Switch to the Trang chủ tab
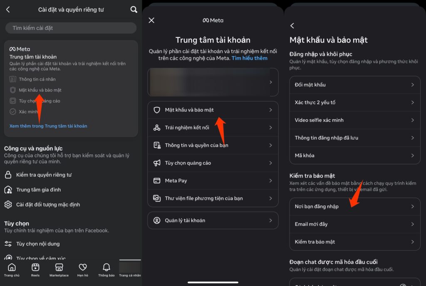The image size is (426, 286). 12,270
